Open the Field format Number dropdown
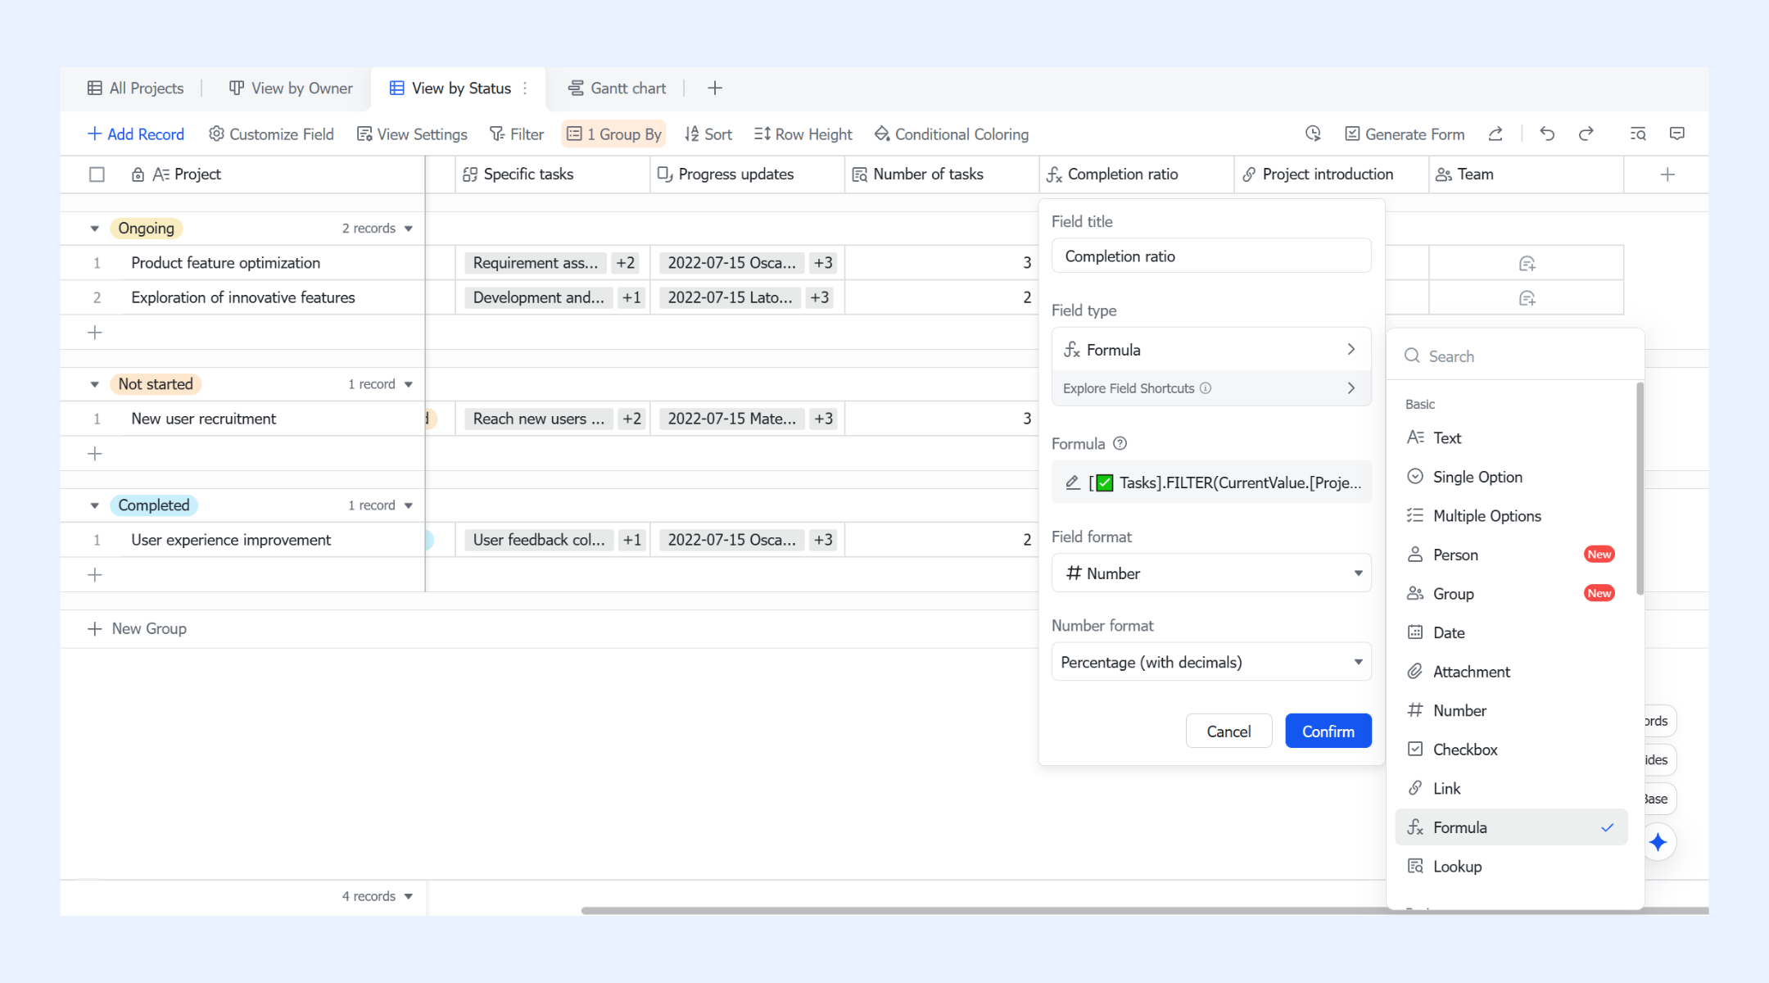Image resolution: width=1769 pixels, height=983 pixels. pos(1211,573)
